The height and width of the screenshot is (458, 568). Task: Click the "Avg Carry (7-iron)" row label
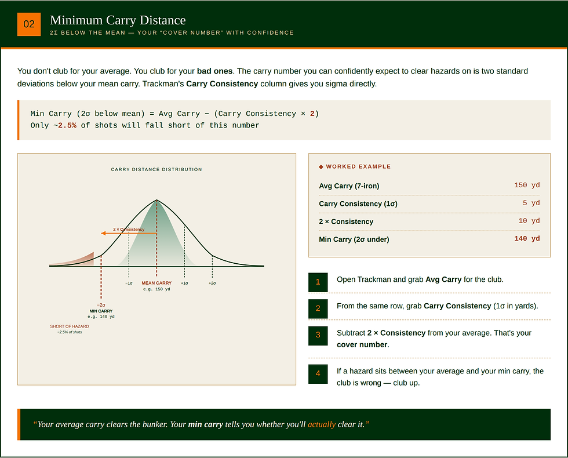click(349, 186)
